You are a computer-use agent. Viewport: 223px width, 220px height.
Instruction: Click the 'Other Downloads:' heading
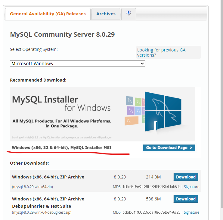click(29, 163)
